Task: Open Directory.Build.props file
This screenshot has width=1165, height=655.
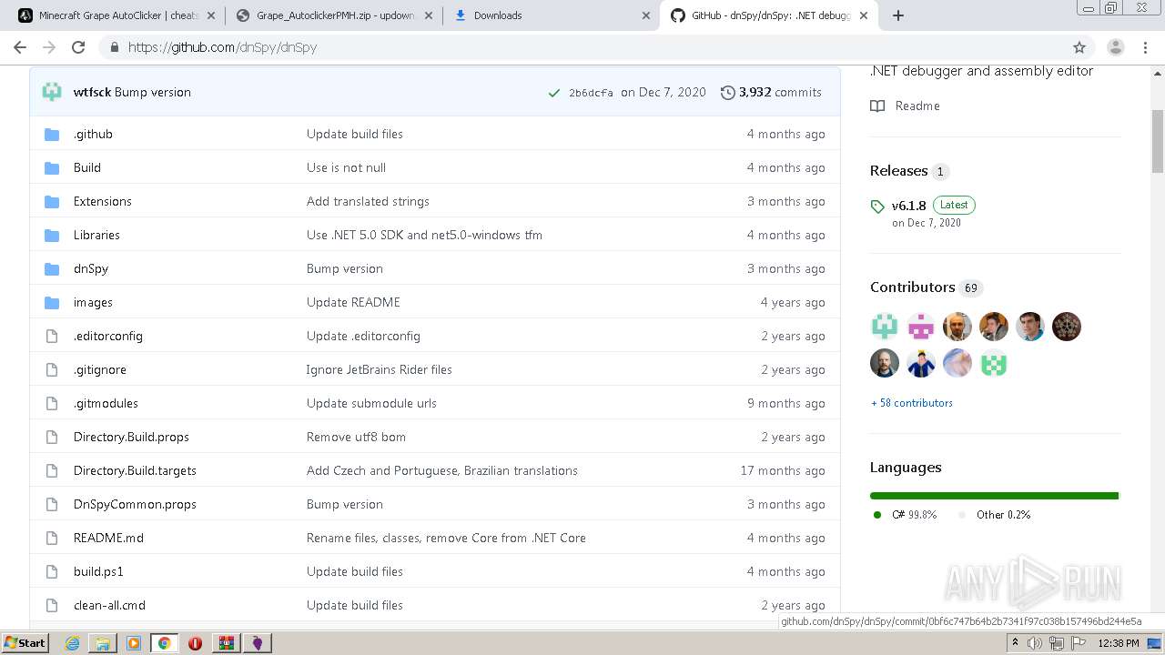Action: (131, 438)
